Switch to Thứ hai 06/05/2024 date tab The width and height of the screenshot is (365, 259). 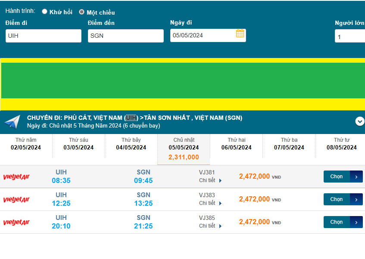point(236,144)
